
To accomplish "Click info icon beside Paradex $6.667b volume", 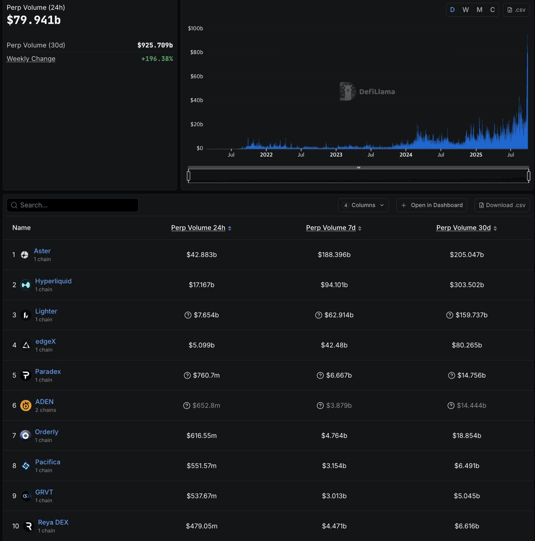I will [x=320, y=375].
